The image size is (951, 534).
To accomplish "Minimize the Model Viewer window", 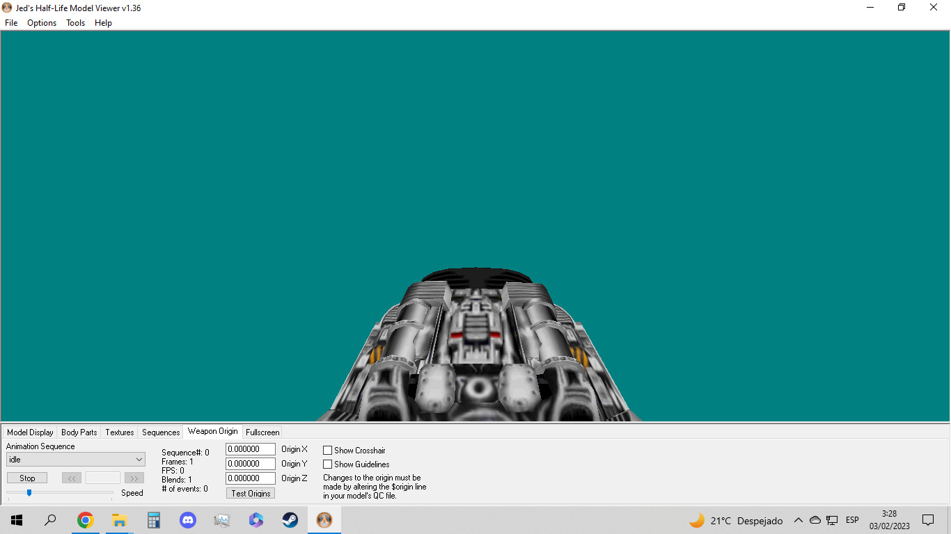I will (870, 8).
